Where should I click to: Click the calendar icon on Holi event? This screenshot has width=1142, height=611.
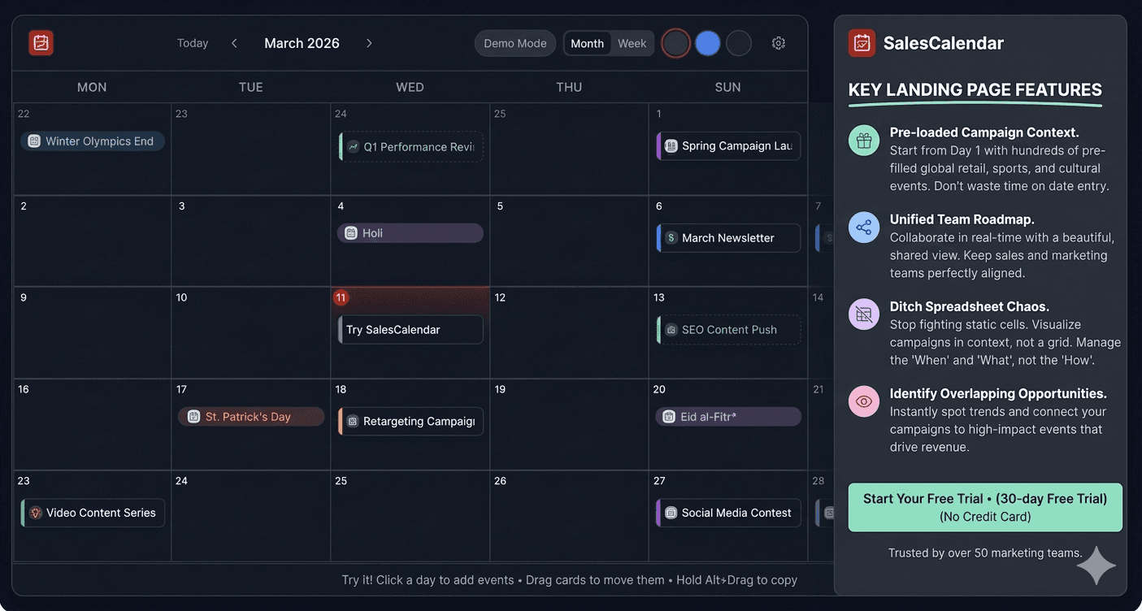coord(351,233)
